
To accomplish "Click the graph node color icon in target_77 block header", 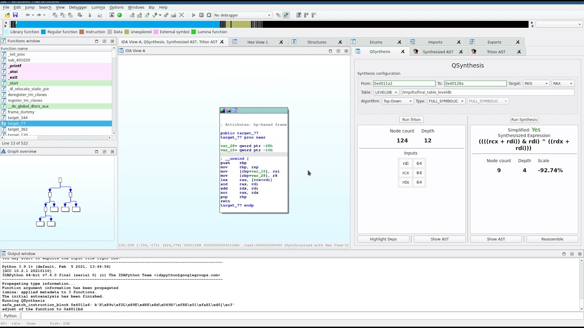I will coord(223,110).
